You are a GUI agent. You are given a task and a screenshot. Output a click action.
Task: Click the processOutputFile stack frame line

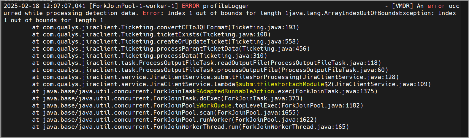pos(210,70)
